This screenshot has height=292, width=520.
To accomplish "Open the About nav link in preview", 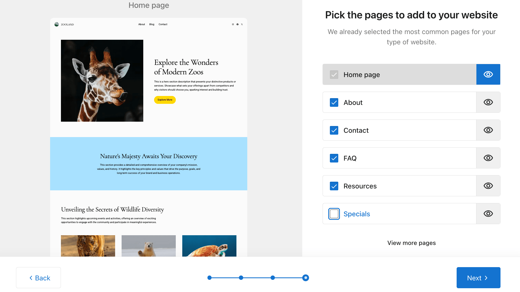I will coord(142,24).
